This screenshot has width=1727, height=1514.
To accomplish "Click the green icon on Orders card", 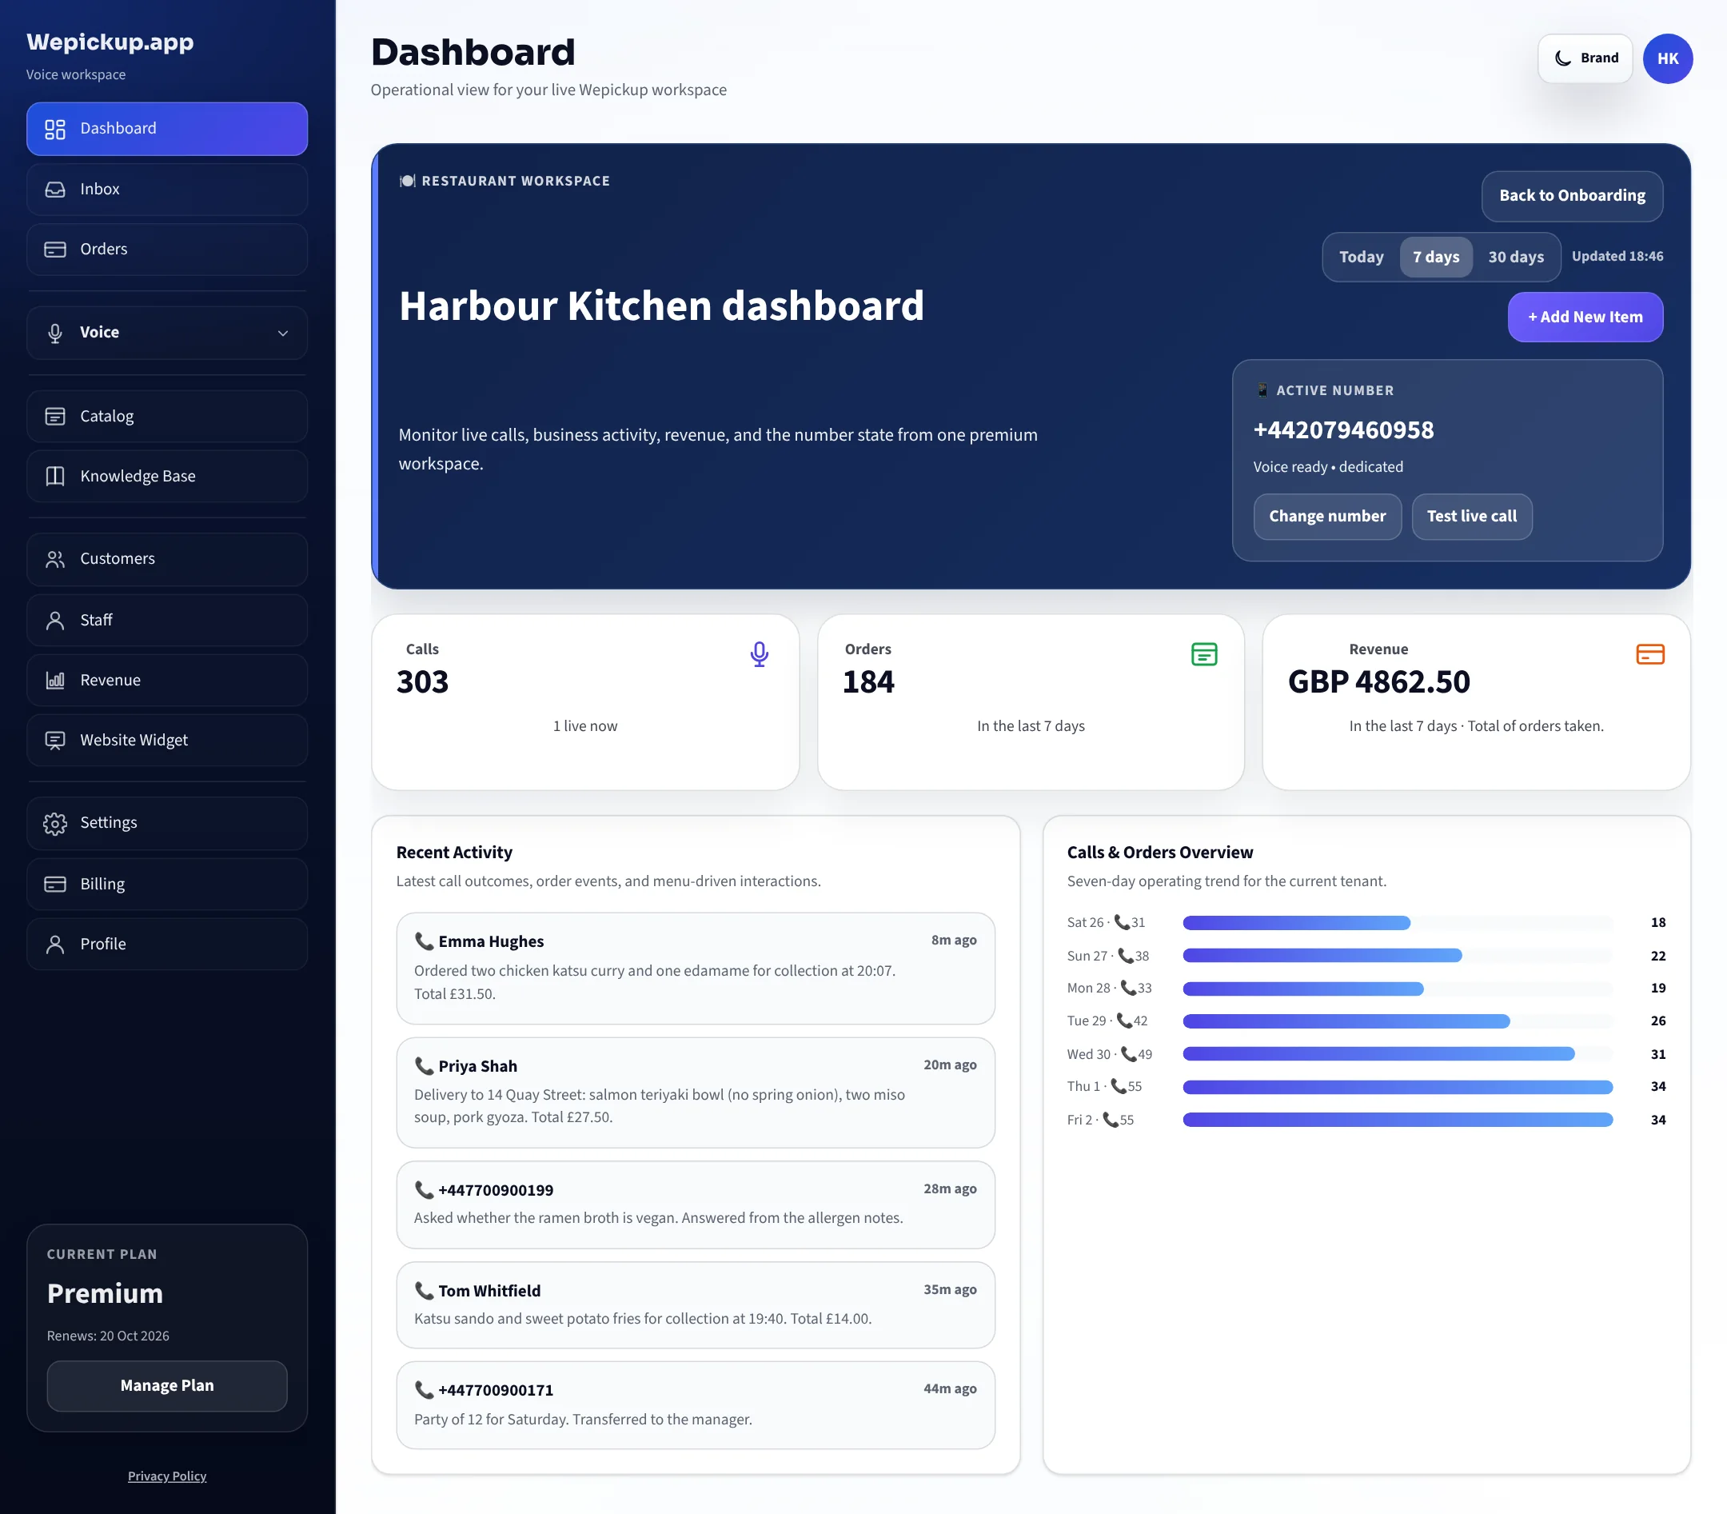I will tap(1204, 655).
